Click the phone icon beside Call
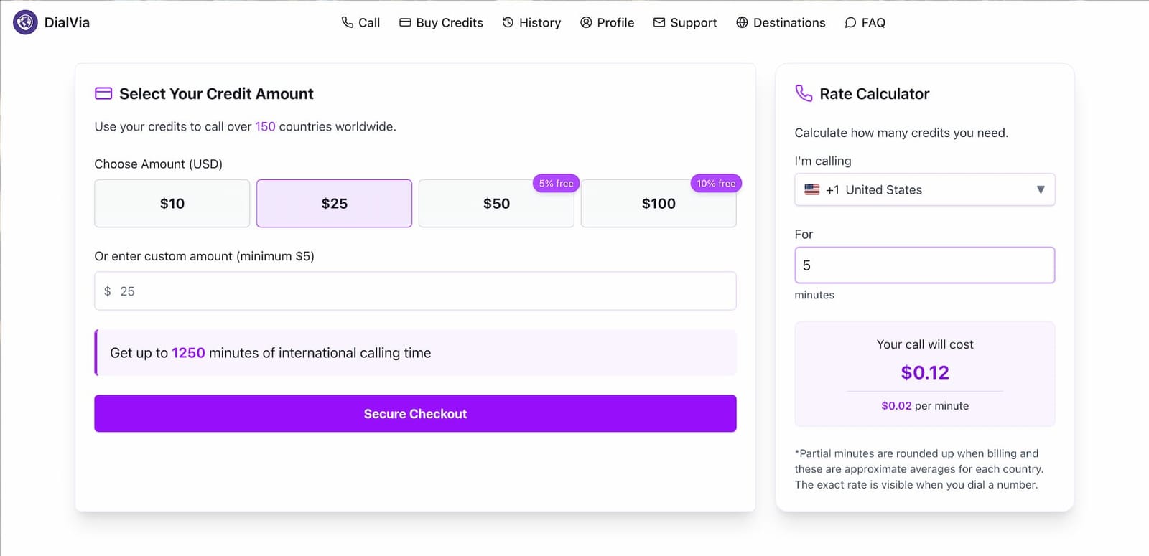The image size is (1149, 556). [348, 22]
